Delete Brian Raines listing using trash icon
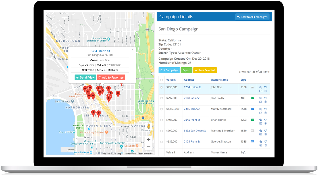 [265, 123]
